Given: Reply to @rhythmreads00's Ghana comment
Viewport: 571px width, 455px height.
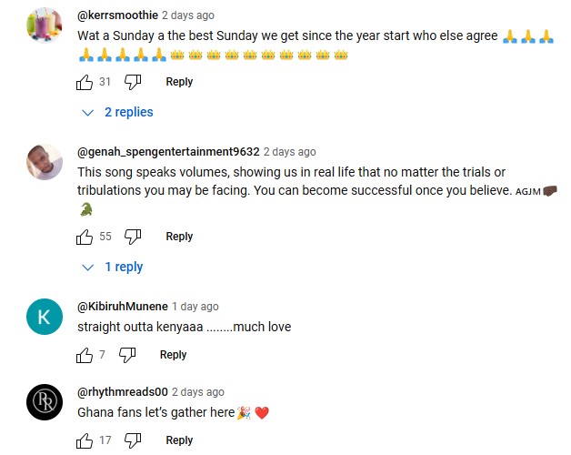Looking at the screenshot, I should 179,440.
